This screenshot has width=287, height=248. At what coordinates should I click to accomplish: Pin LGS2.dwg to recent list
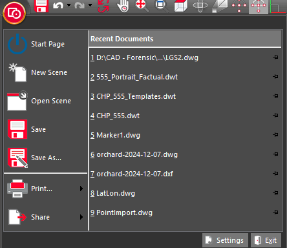tap(275, 57)
